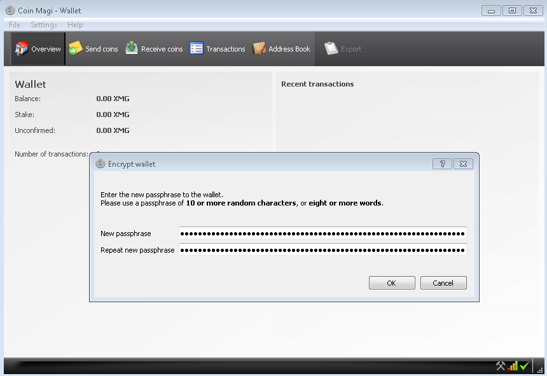Click the network signal bars icon
547x376 pixels.
(513, 366)
